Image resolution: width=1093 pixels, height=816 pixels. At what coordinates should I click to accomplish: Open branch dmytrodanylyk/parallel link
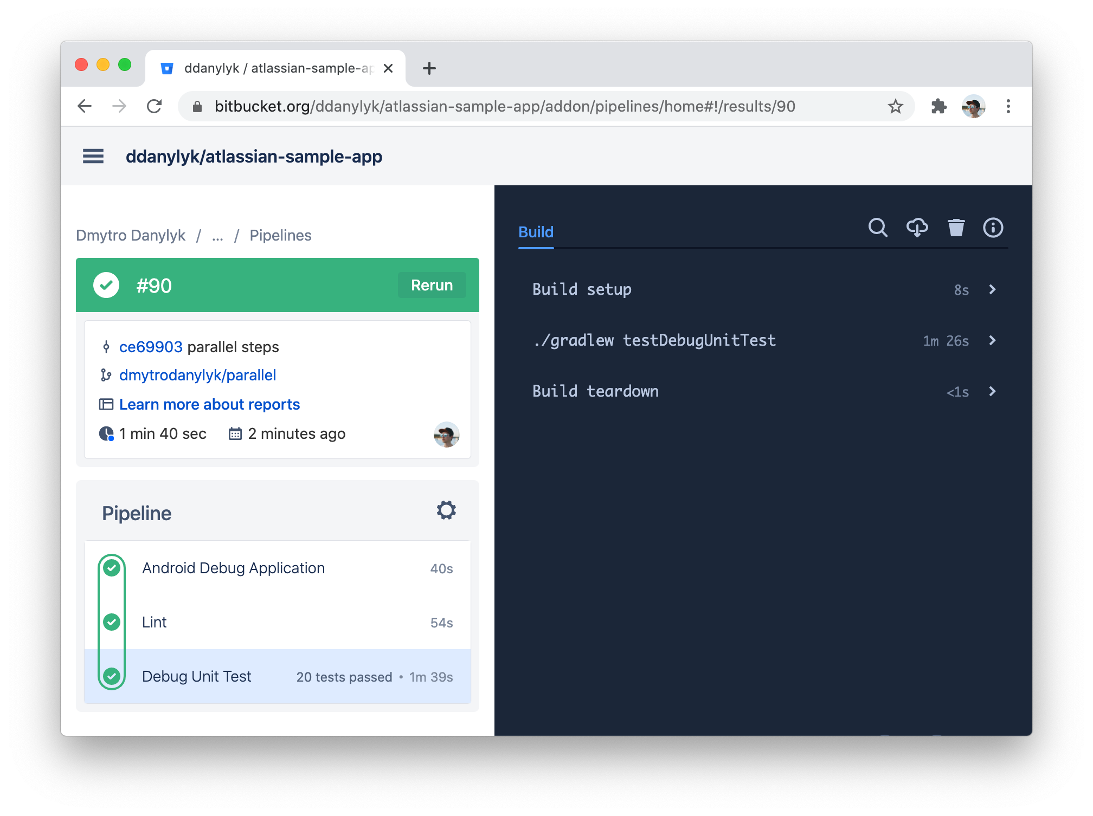[197, 375]
